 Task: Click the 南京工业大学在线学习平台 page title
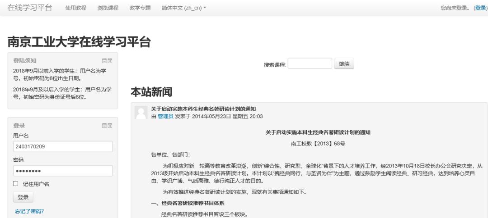(x=79, y=42)
